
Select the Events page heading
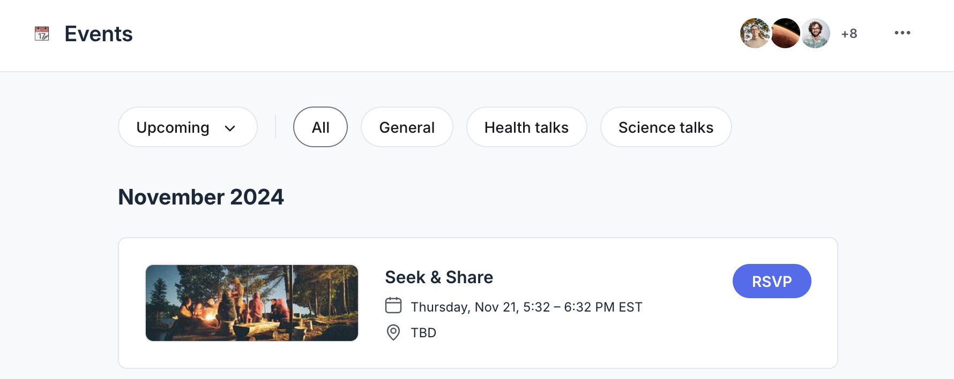click(x=98, y=34)
